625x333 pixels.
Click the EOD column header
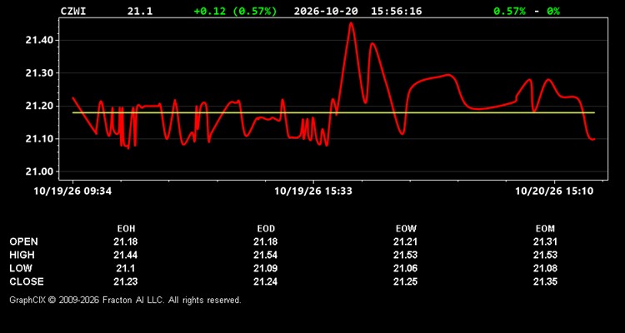click(x=266, y=229)
